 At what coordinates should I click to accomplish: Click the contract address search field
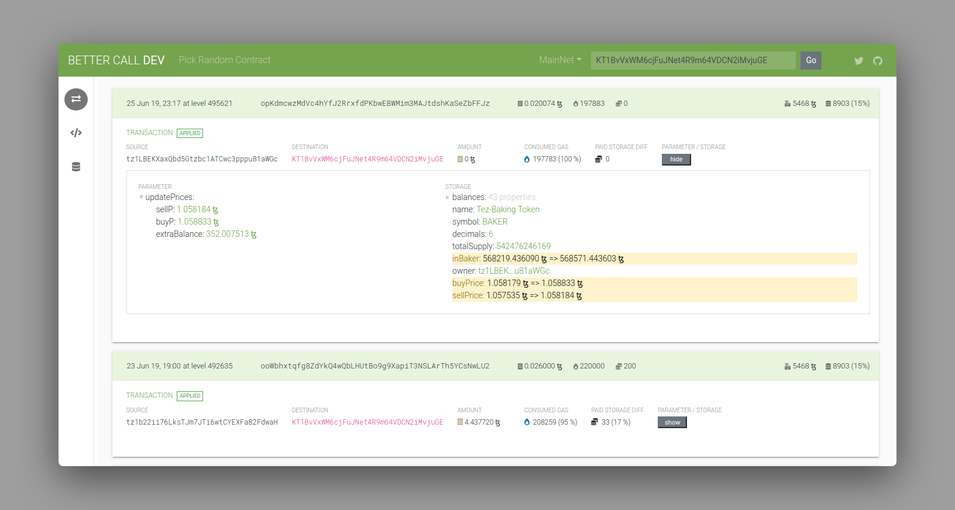(x=693, y=60)
